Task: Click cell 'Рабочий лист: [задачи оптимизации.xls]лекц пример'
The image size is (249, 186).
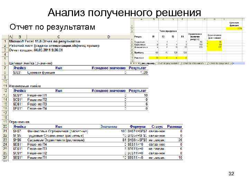Action: click(54, 46)
